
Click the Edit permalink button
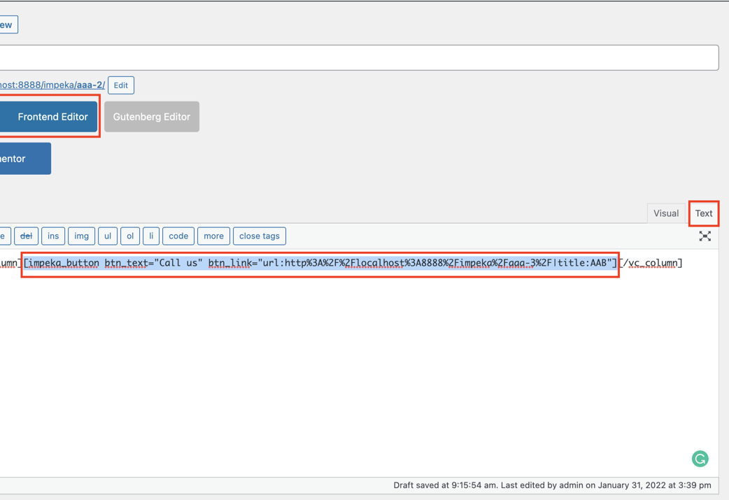(x=121, y=85)
